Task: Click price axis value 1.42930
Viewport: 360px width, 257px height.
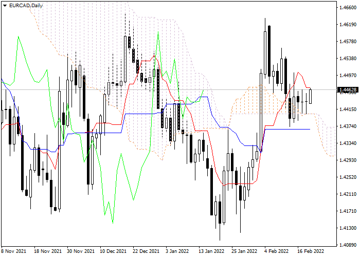Action: (348, 160)
